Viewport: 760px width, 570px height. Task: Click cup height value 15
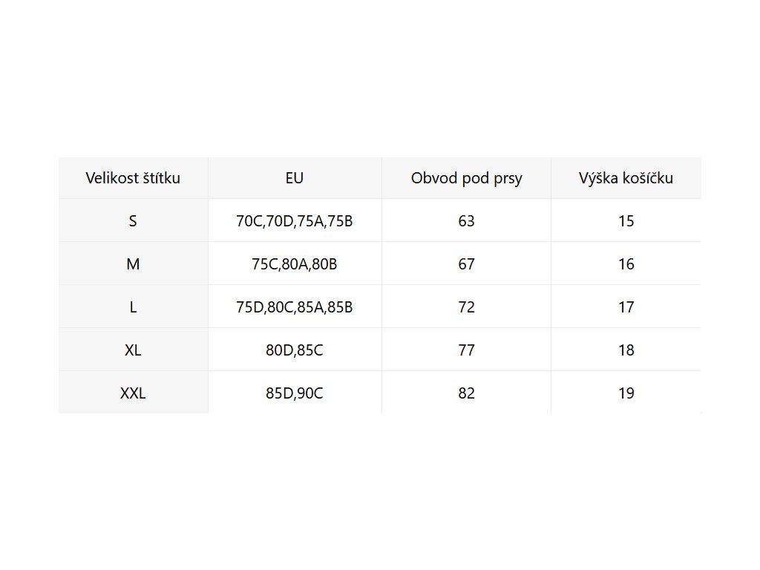pos(626,221)
